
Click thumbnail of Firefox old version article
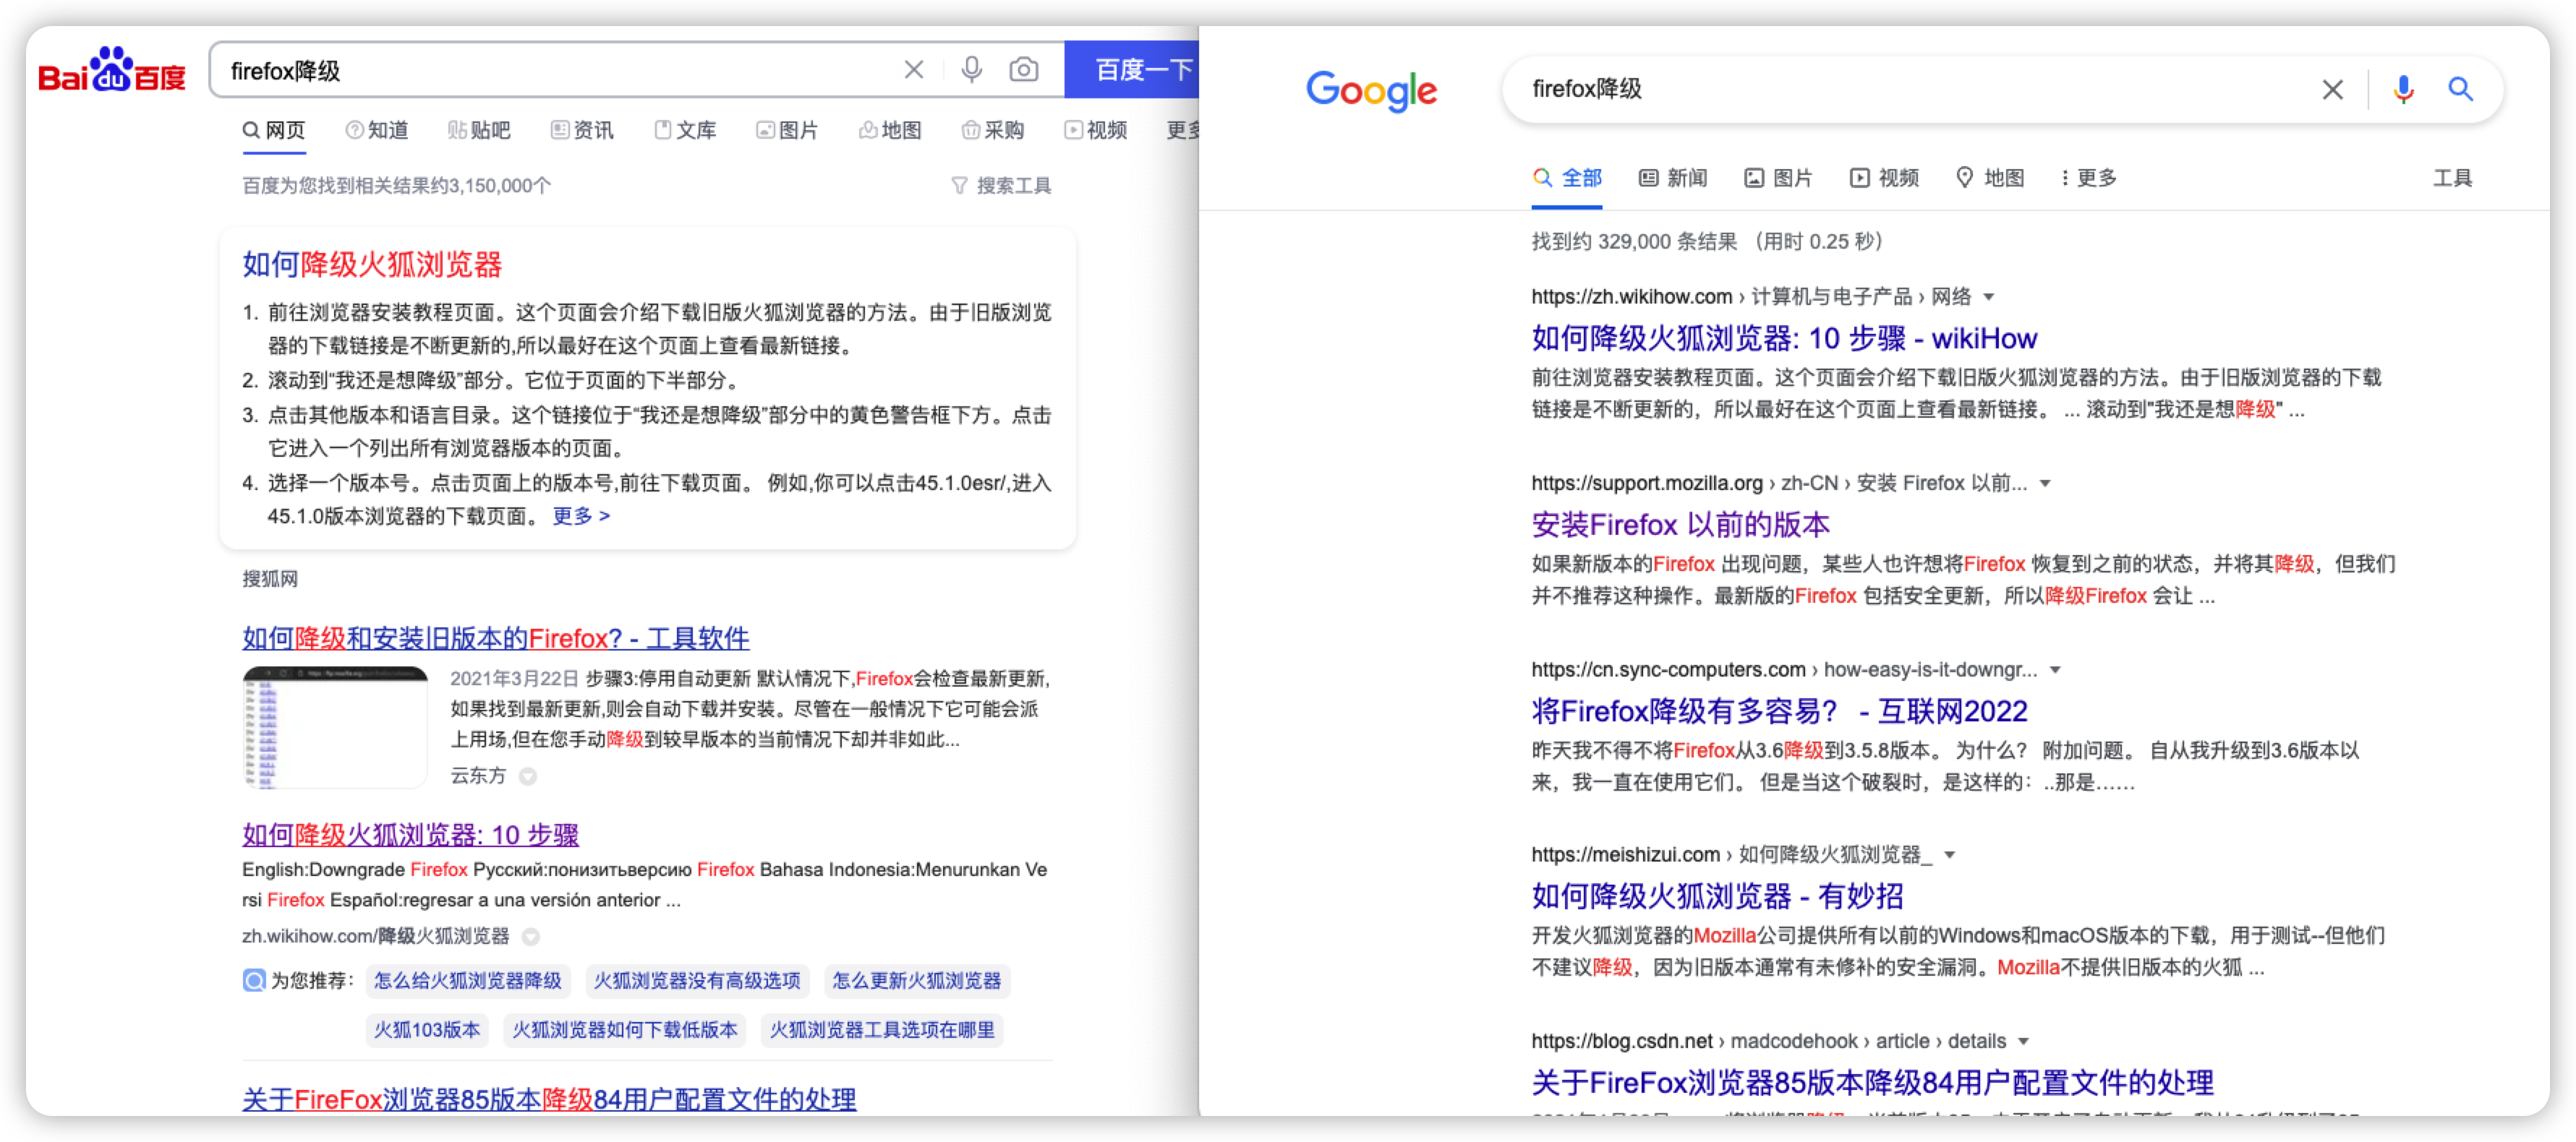pyautogui.click(x=334, y=726)
